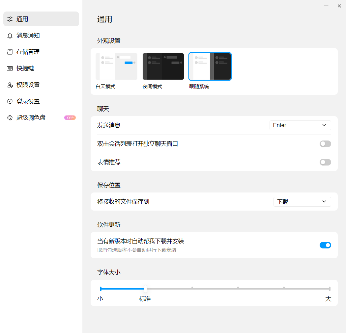This screenshot has width=346, height=333.
Task: Select the 白天模式 theme label
Action: [x=105, y=87]
